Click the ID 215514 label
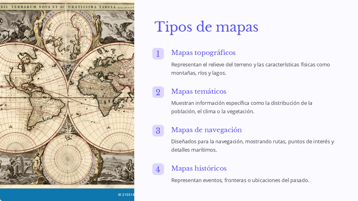Viewport: 358px width, 201px height. click(x=126, y=195)
